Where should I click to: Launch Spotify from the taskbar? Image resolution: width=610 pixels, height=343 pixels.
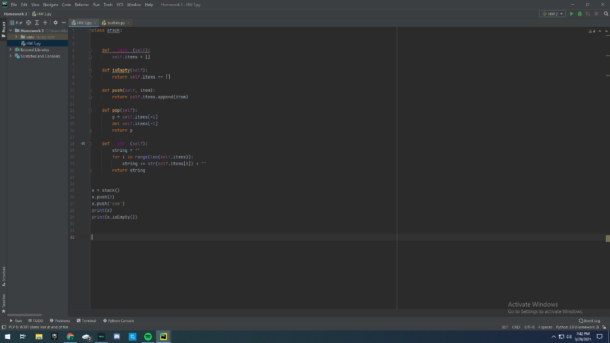[148, 336]
